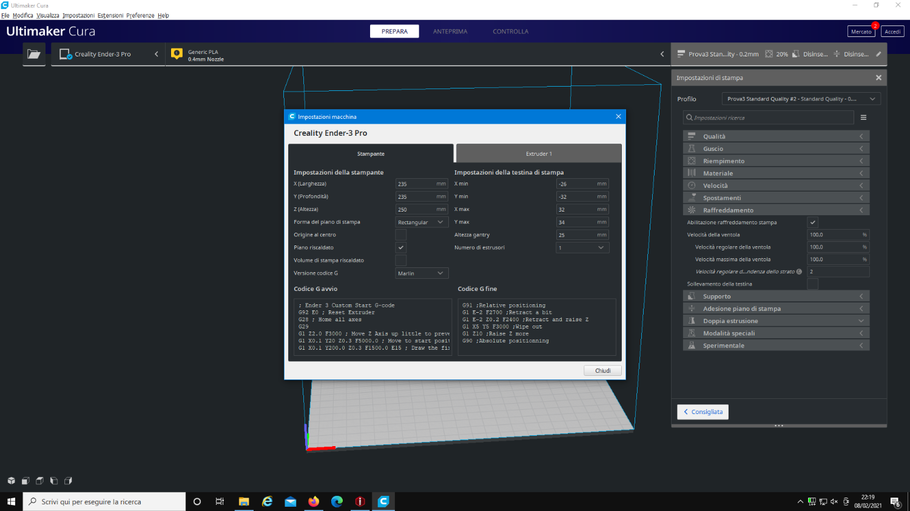910x511 pixels.
Task: Open Numero di estrusori dropdown
Action: coord(582,247)
